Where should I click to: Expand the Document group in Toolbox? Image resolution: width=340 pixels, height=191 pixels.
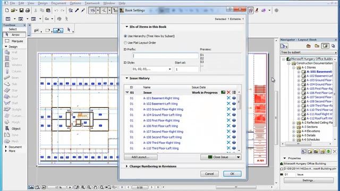[6, 147]
